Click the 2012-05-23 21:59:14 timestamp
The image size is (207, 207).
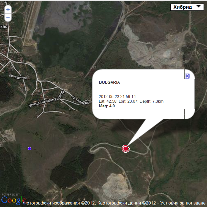(117, 97)
